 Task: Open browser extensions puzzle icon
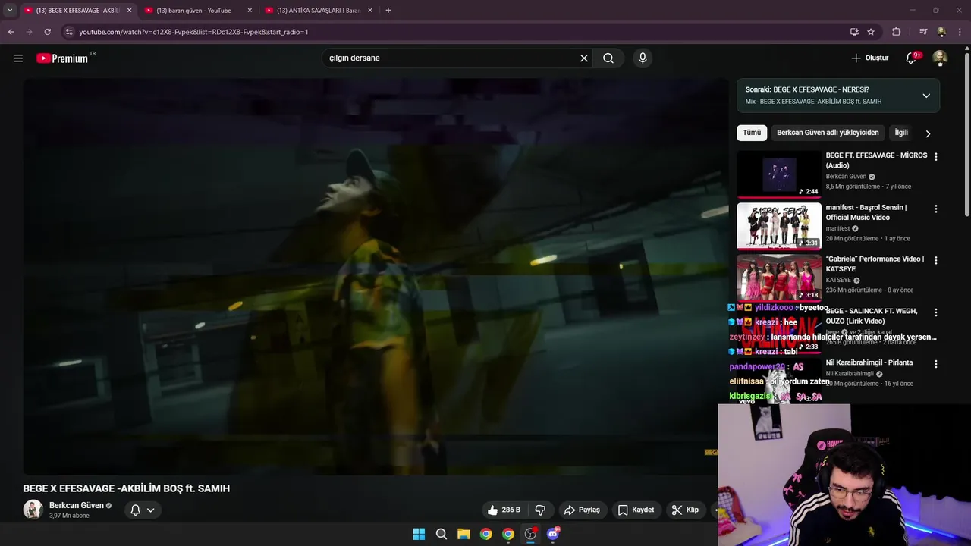tap(896, 32)
